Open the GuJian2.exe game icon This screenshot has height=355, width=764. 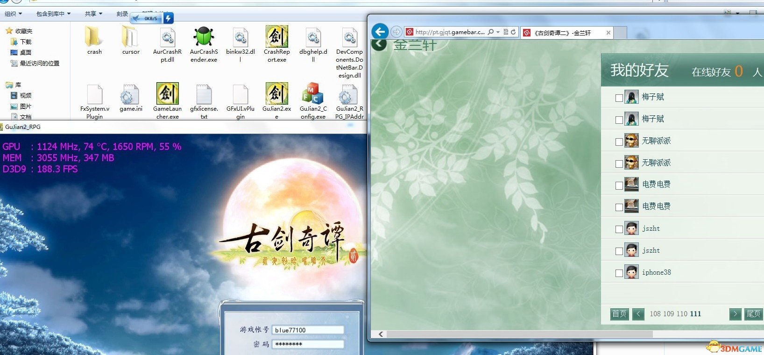pyautogui.click(x=276, y=94)
